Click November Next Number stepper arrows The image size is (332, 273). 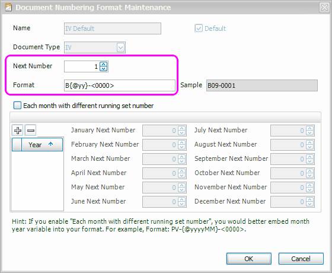tap(309, 188)
